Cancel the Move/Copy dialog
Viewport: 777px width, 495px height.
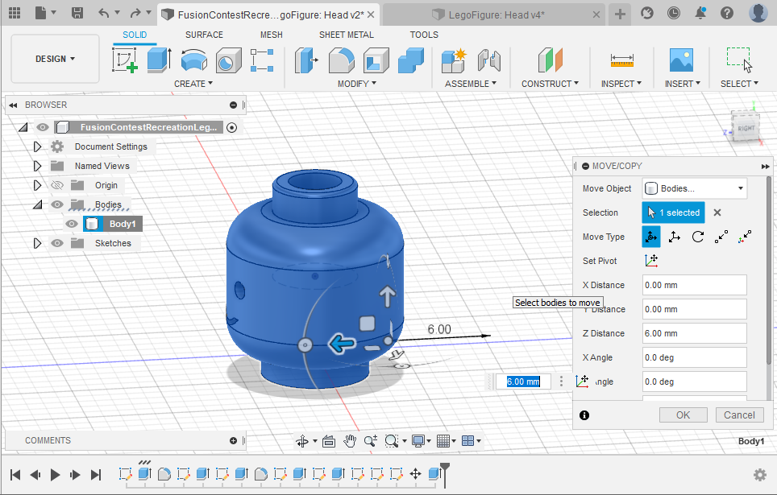pyautogui.click(x=739, y=415)
